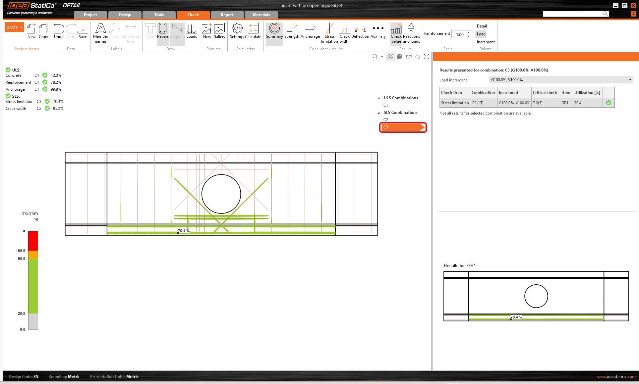Open the Load increment dropdown
The image size is (639, 384).
[630, 80]
